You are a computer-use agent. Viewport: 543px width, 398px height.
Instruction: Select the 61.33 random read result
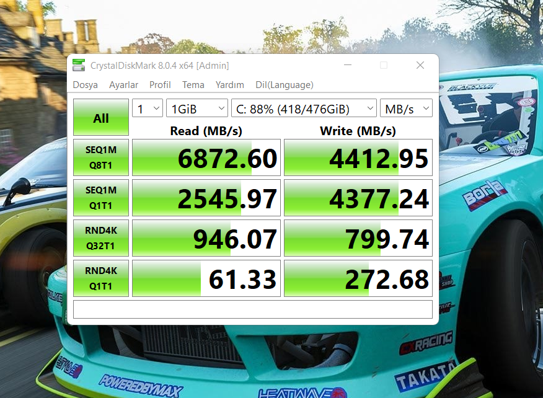point(206,278)
